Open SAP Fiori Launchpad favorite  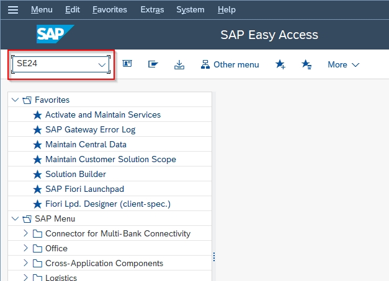coord(84,189)
